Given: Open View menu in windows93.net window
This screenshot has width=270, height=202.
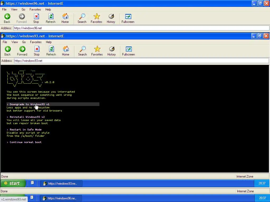Looking at the screenshot, I should [15, 42].
